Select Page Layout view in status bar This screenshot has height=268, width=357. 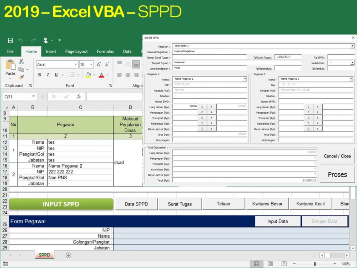270,264
